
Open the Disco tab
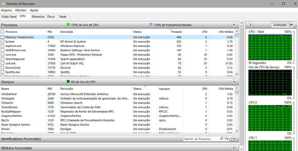coord(51,16)
